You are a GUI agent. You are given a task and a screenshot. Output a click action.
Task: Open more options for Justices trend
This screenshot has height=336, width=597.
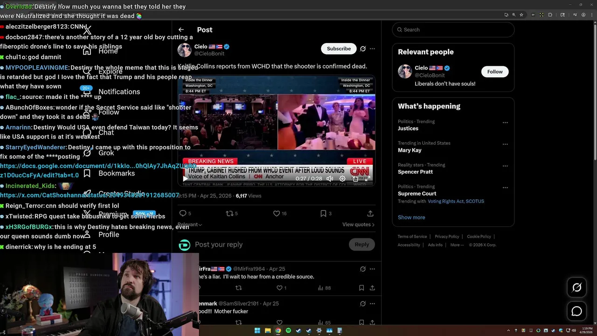pos(505,123)
